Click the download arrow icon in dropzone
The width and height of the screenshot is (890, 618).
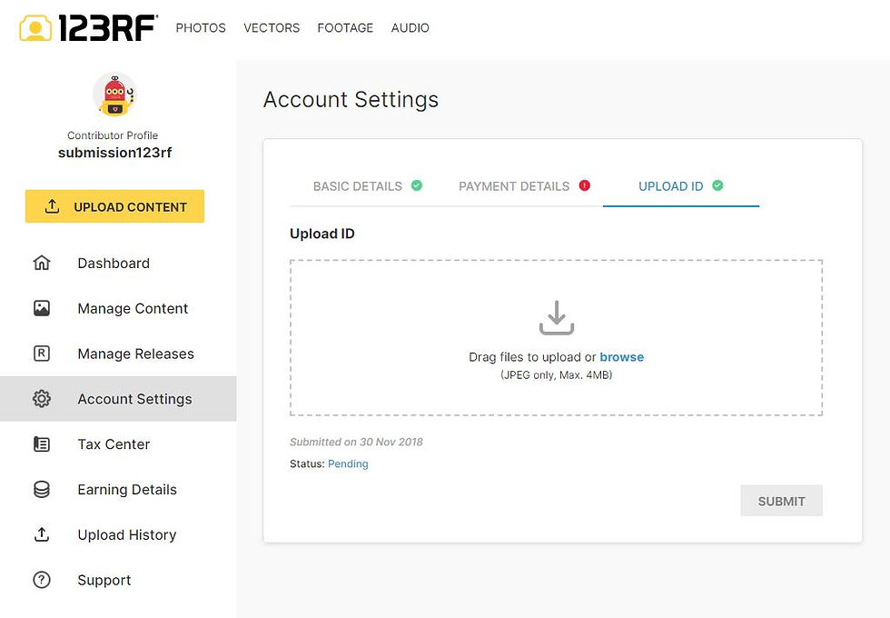(x=556, y=317)
